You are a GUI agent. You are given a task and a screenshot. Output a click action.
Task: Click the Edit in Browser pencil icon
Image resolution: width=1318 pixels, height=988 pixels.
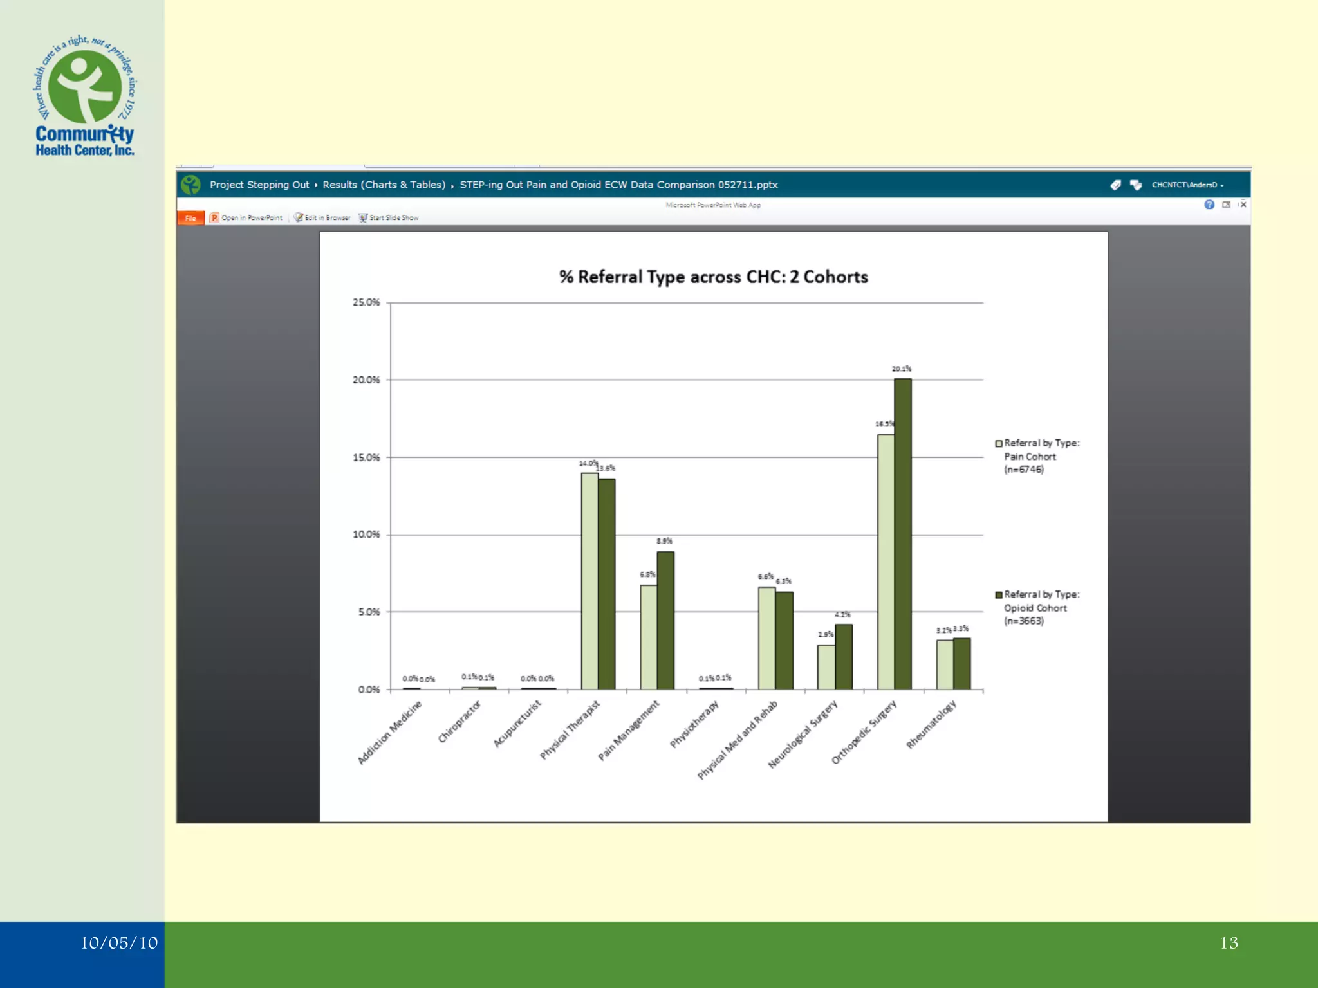[299, 217]
